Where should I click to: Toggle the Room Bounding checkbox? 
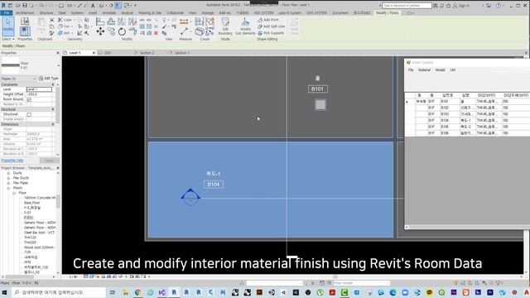29,99
